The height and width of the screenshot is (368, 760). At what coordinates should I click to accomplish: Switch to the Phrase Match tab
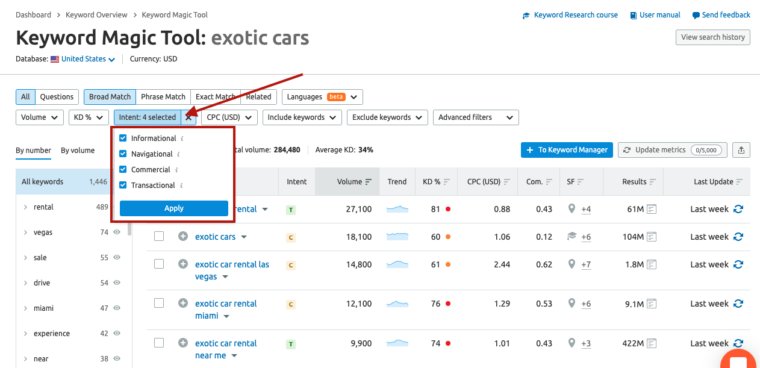click(163, 96)
